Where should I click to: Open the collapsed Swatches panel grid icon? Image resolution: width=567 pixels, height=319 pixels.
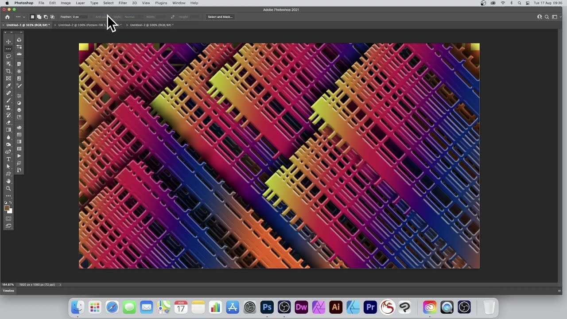click(19, 135)
